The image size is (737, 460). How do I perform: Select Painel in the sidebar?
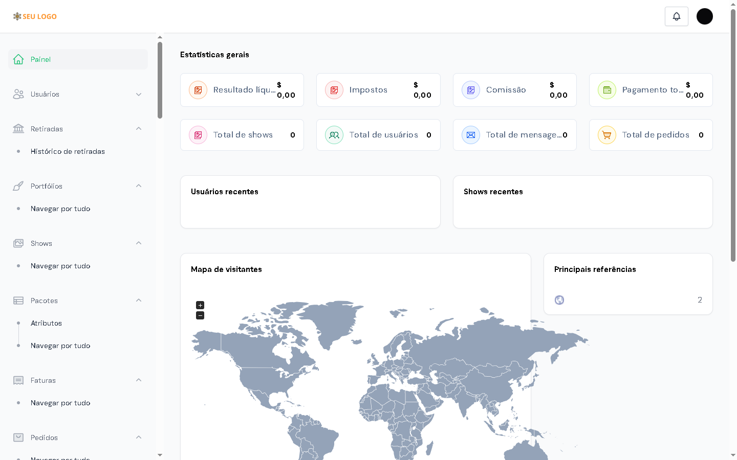point(78,59)
